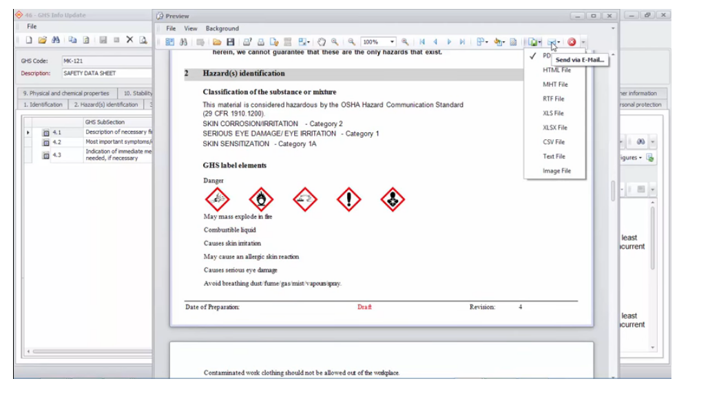This screenshot has height=401, width=710.
Task: Click the Print dialog icon in Preview toolbar
Action: [x=247, y=42]
